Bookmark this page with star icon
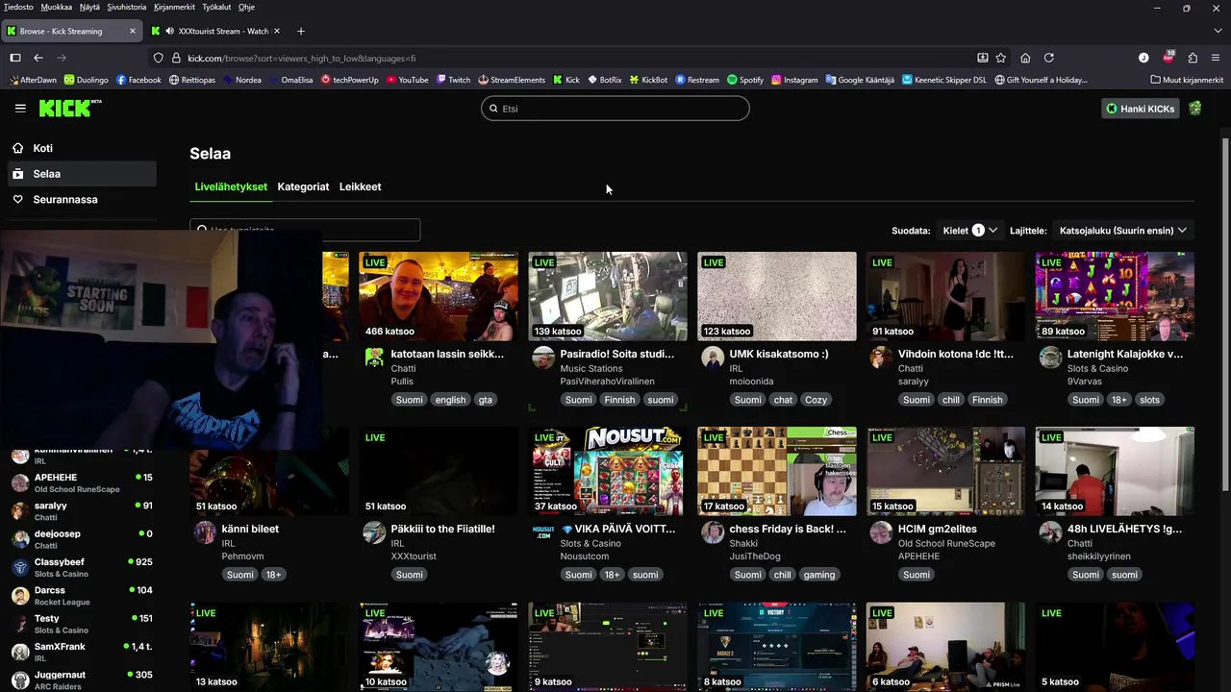The width and height of the screenshot is (1231, 692). 1001,58
